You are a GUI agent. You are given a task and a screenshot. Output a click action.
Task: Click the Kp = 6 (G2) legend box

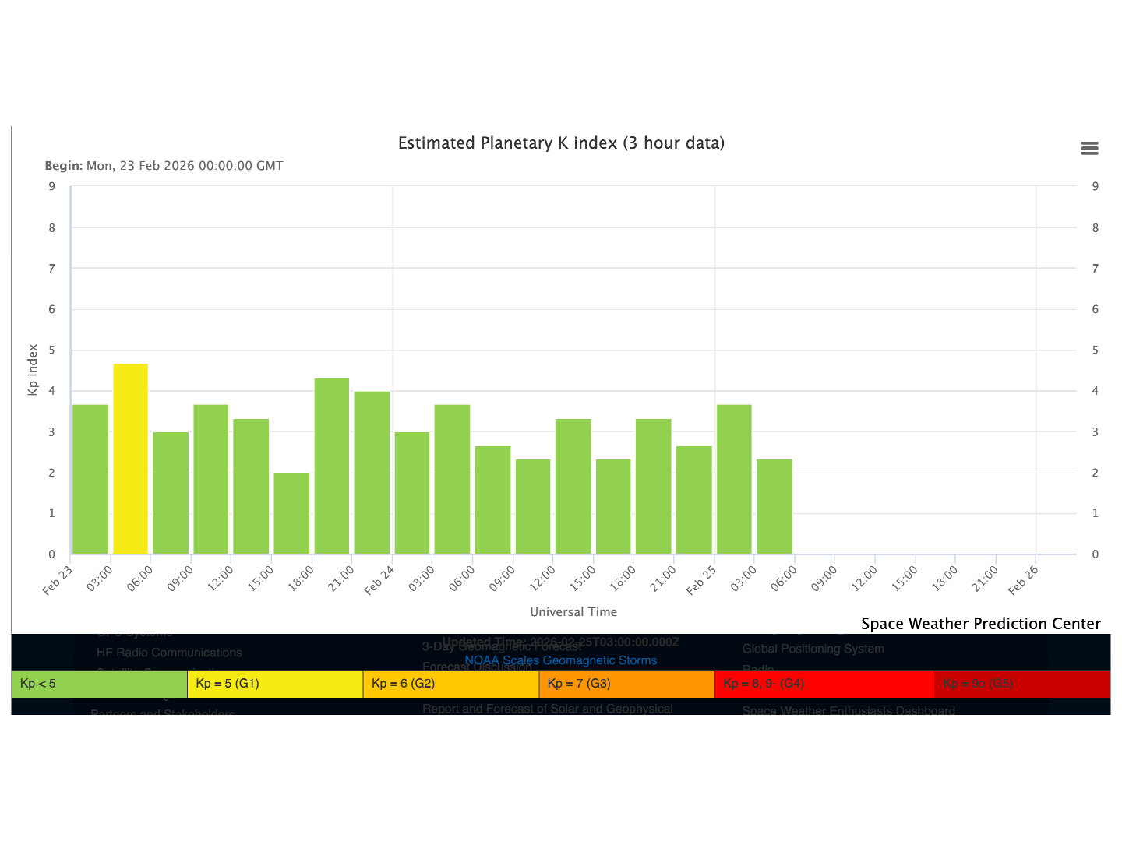450,684
